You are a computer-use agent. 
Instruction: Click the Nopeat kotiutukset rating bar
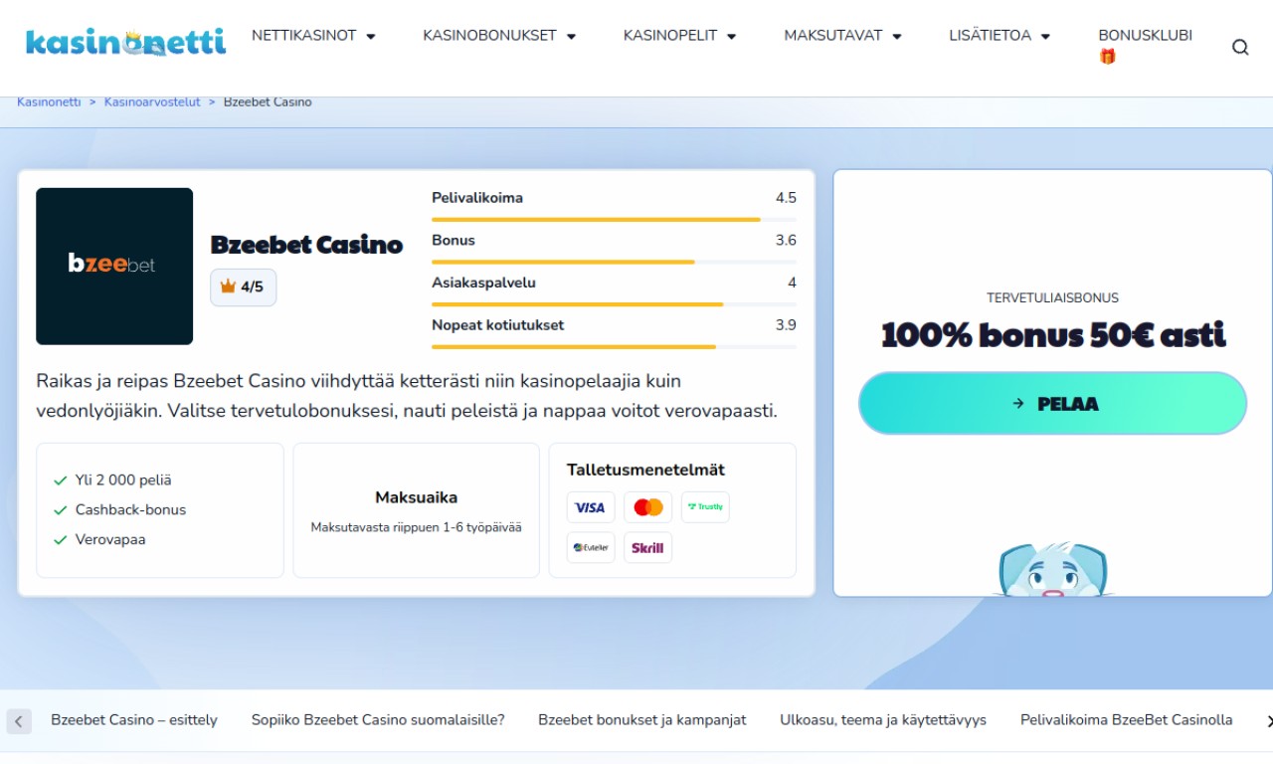pyautogui.click(x=614, y=347)
